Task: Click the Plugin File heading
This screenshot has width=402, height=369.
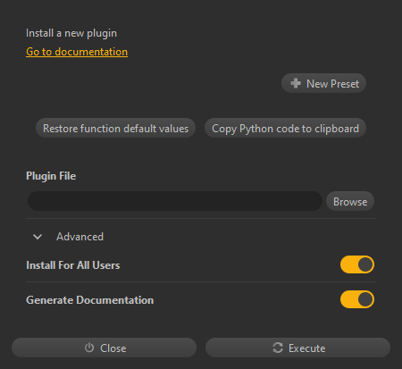Action: 51,176
